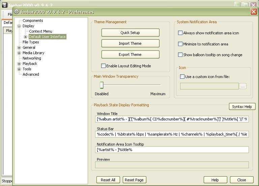
Task: Enable Layout Editing Mode checkbox
Action: point(103,66)
